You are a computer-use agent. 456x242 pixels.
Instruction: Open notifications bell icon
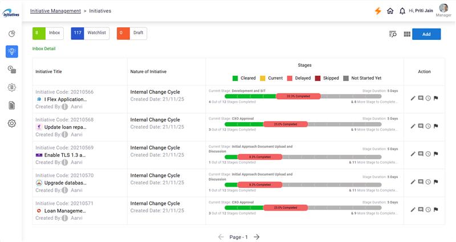[402, 11]
